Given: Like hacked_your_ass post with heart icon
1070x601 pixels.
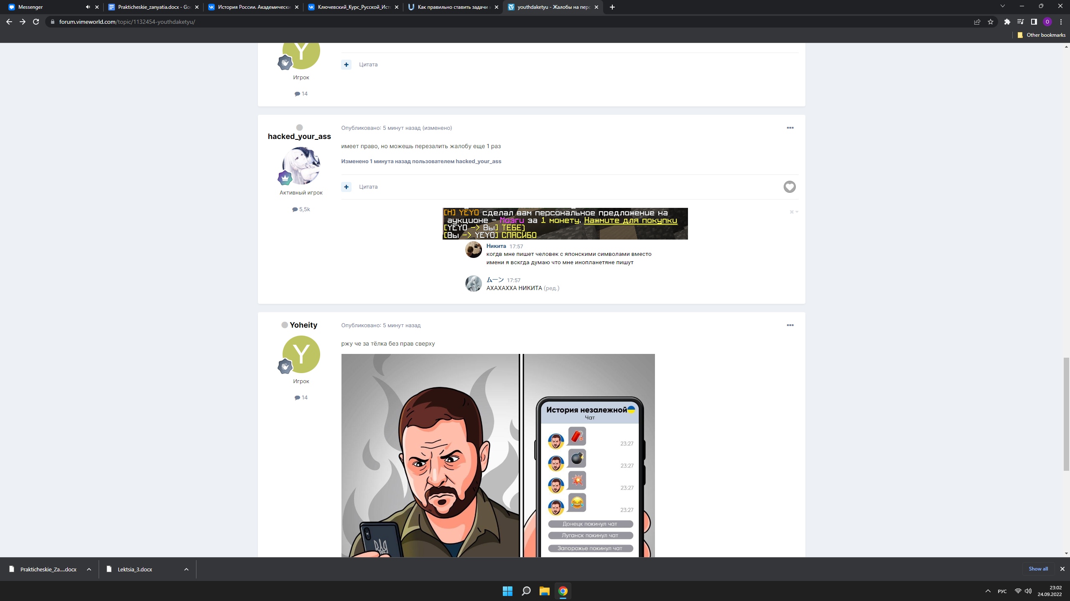Looking at the screenshot, I should [x=789, y=187].
